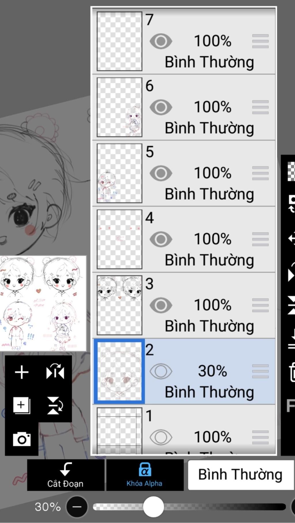Screen dimensions: 295x523
Task: Hide layer 7 with eye icon
Action: tap(161, 41)
